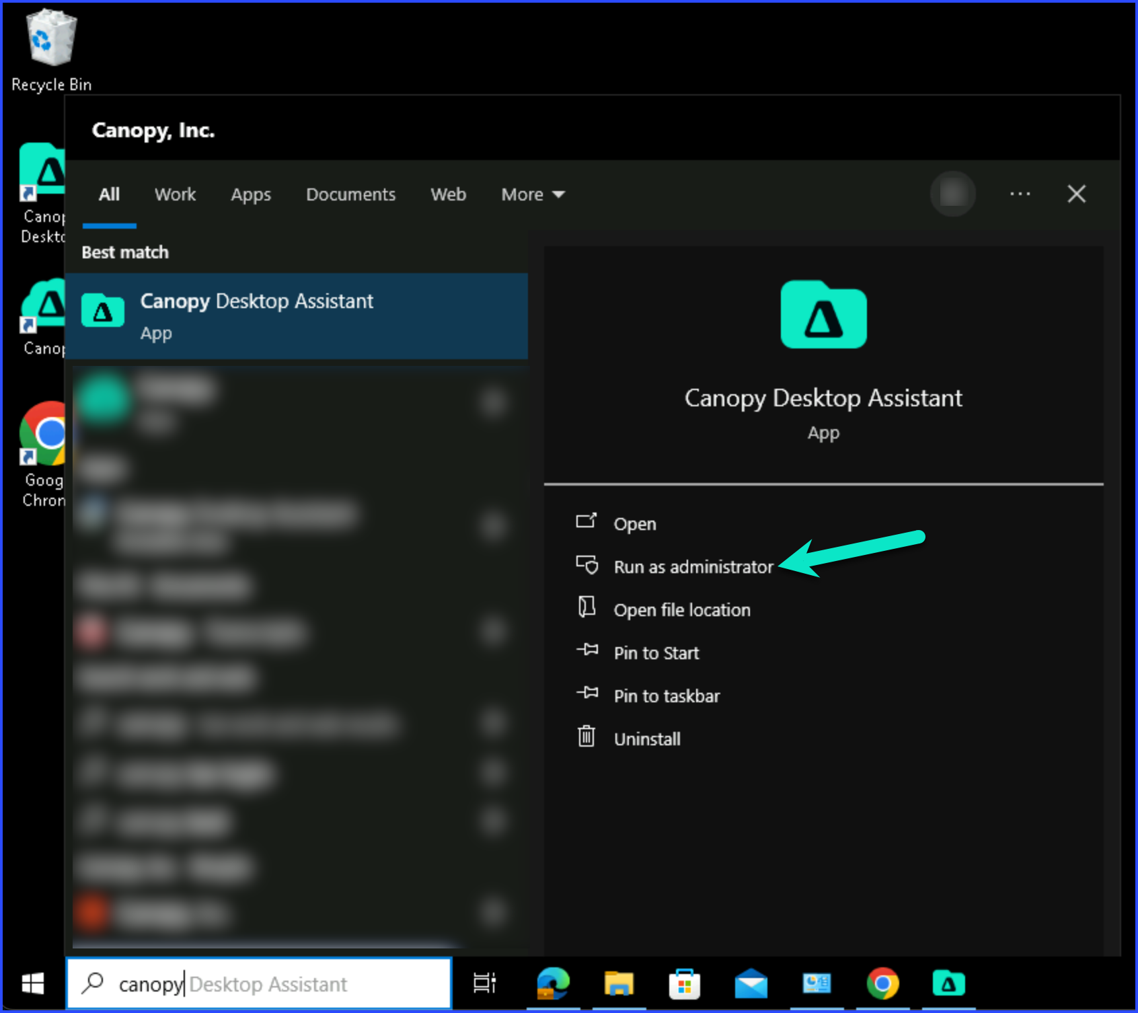The image size is (1138, 1013).
Task: Open Microsoft Store from the taskbar
Action: 685,983
